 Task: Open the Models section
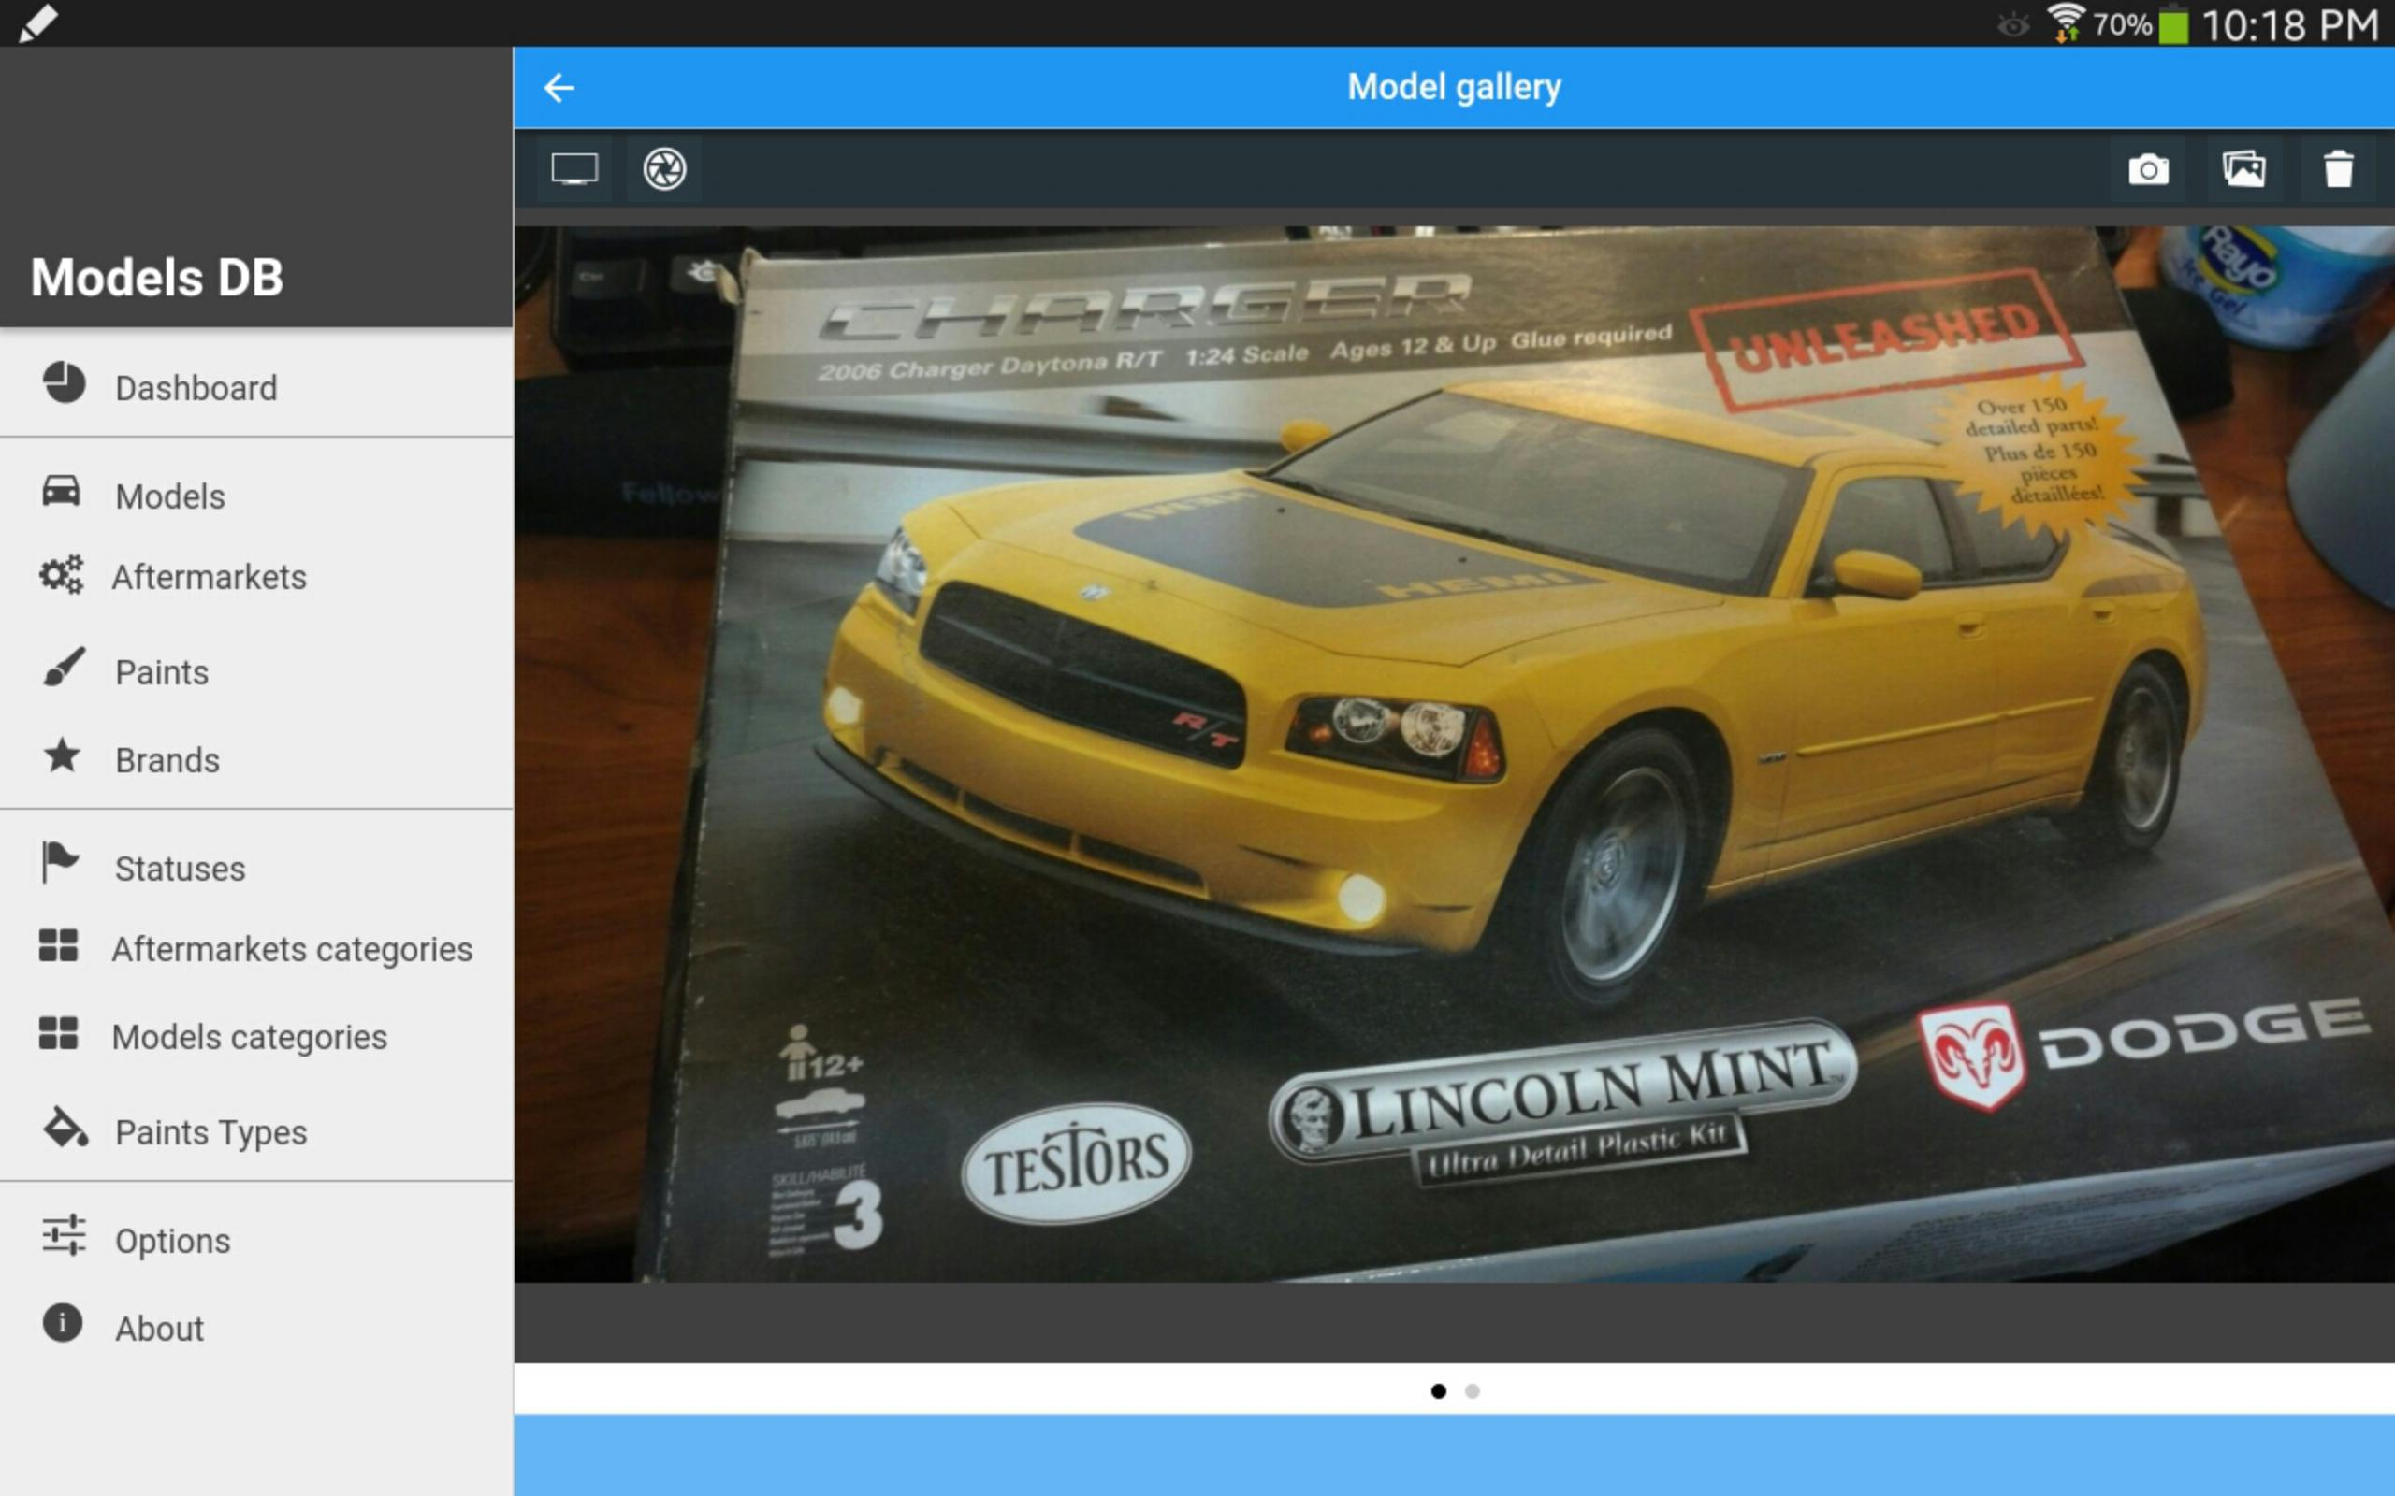[x=169, y=496]
